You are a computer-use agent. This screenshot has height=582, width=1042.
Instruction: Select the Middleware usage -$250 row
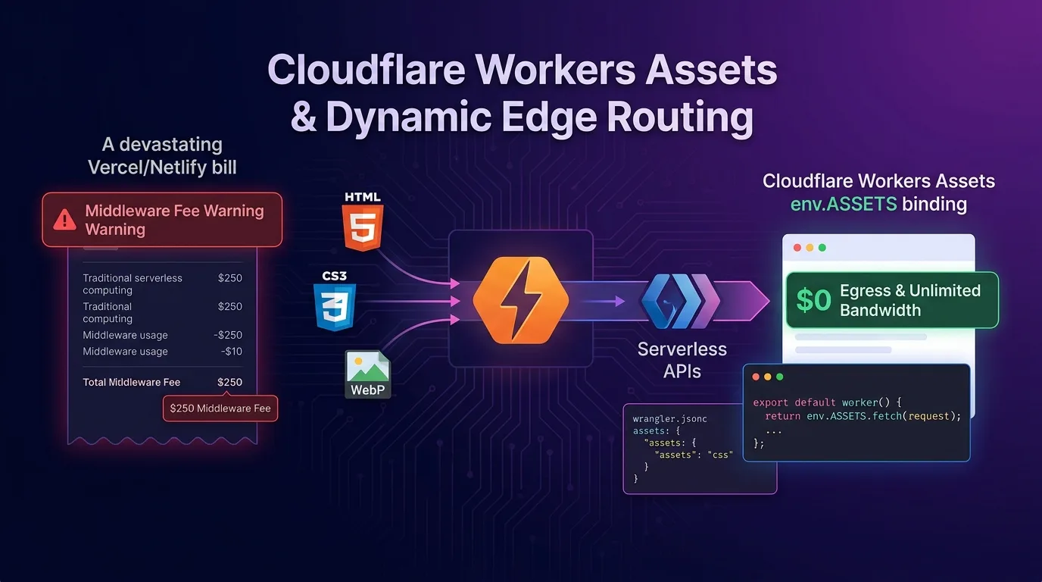tap(162, 335)
